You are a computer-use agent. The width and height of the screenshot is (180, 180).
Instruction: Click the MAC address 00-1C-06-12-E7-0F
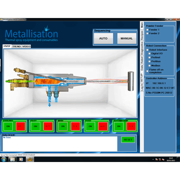(x=163, y=88)
